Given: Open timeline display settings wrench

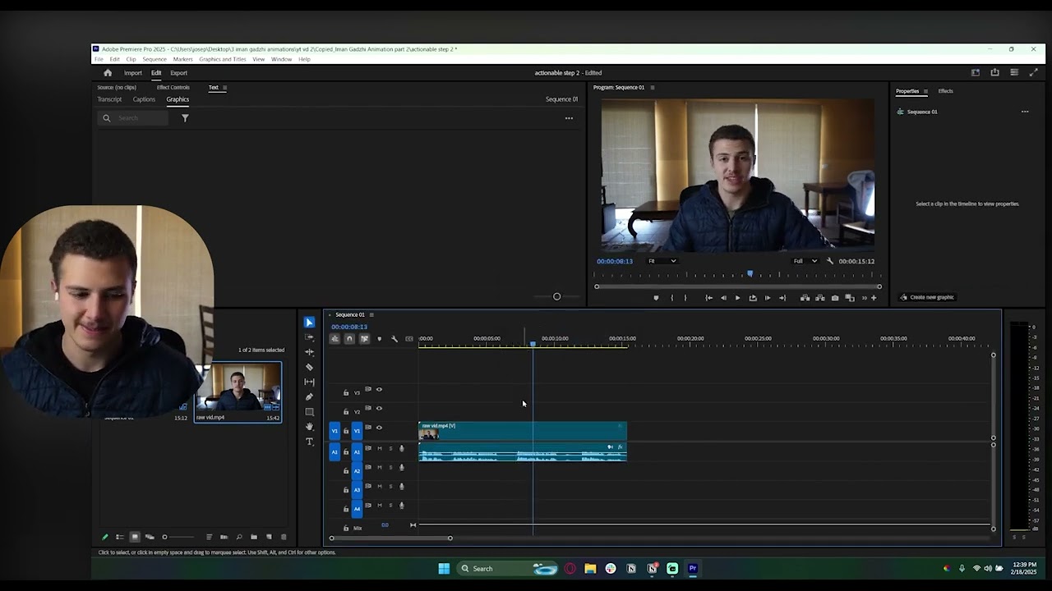Looking at the screenshot, I should point(394,339).
